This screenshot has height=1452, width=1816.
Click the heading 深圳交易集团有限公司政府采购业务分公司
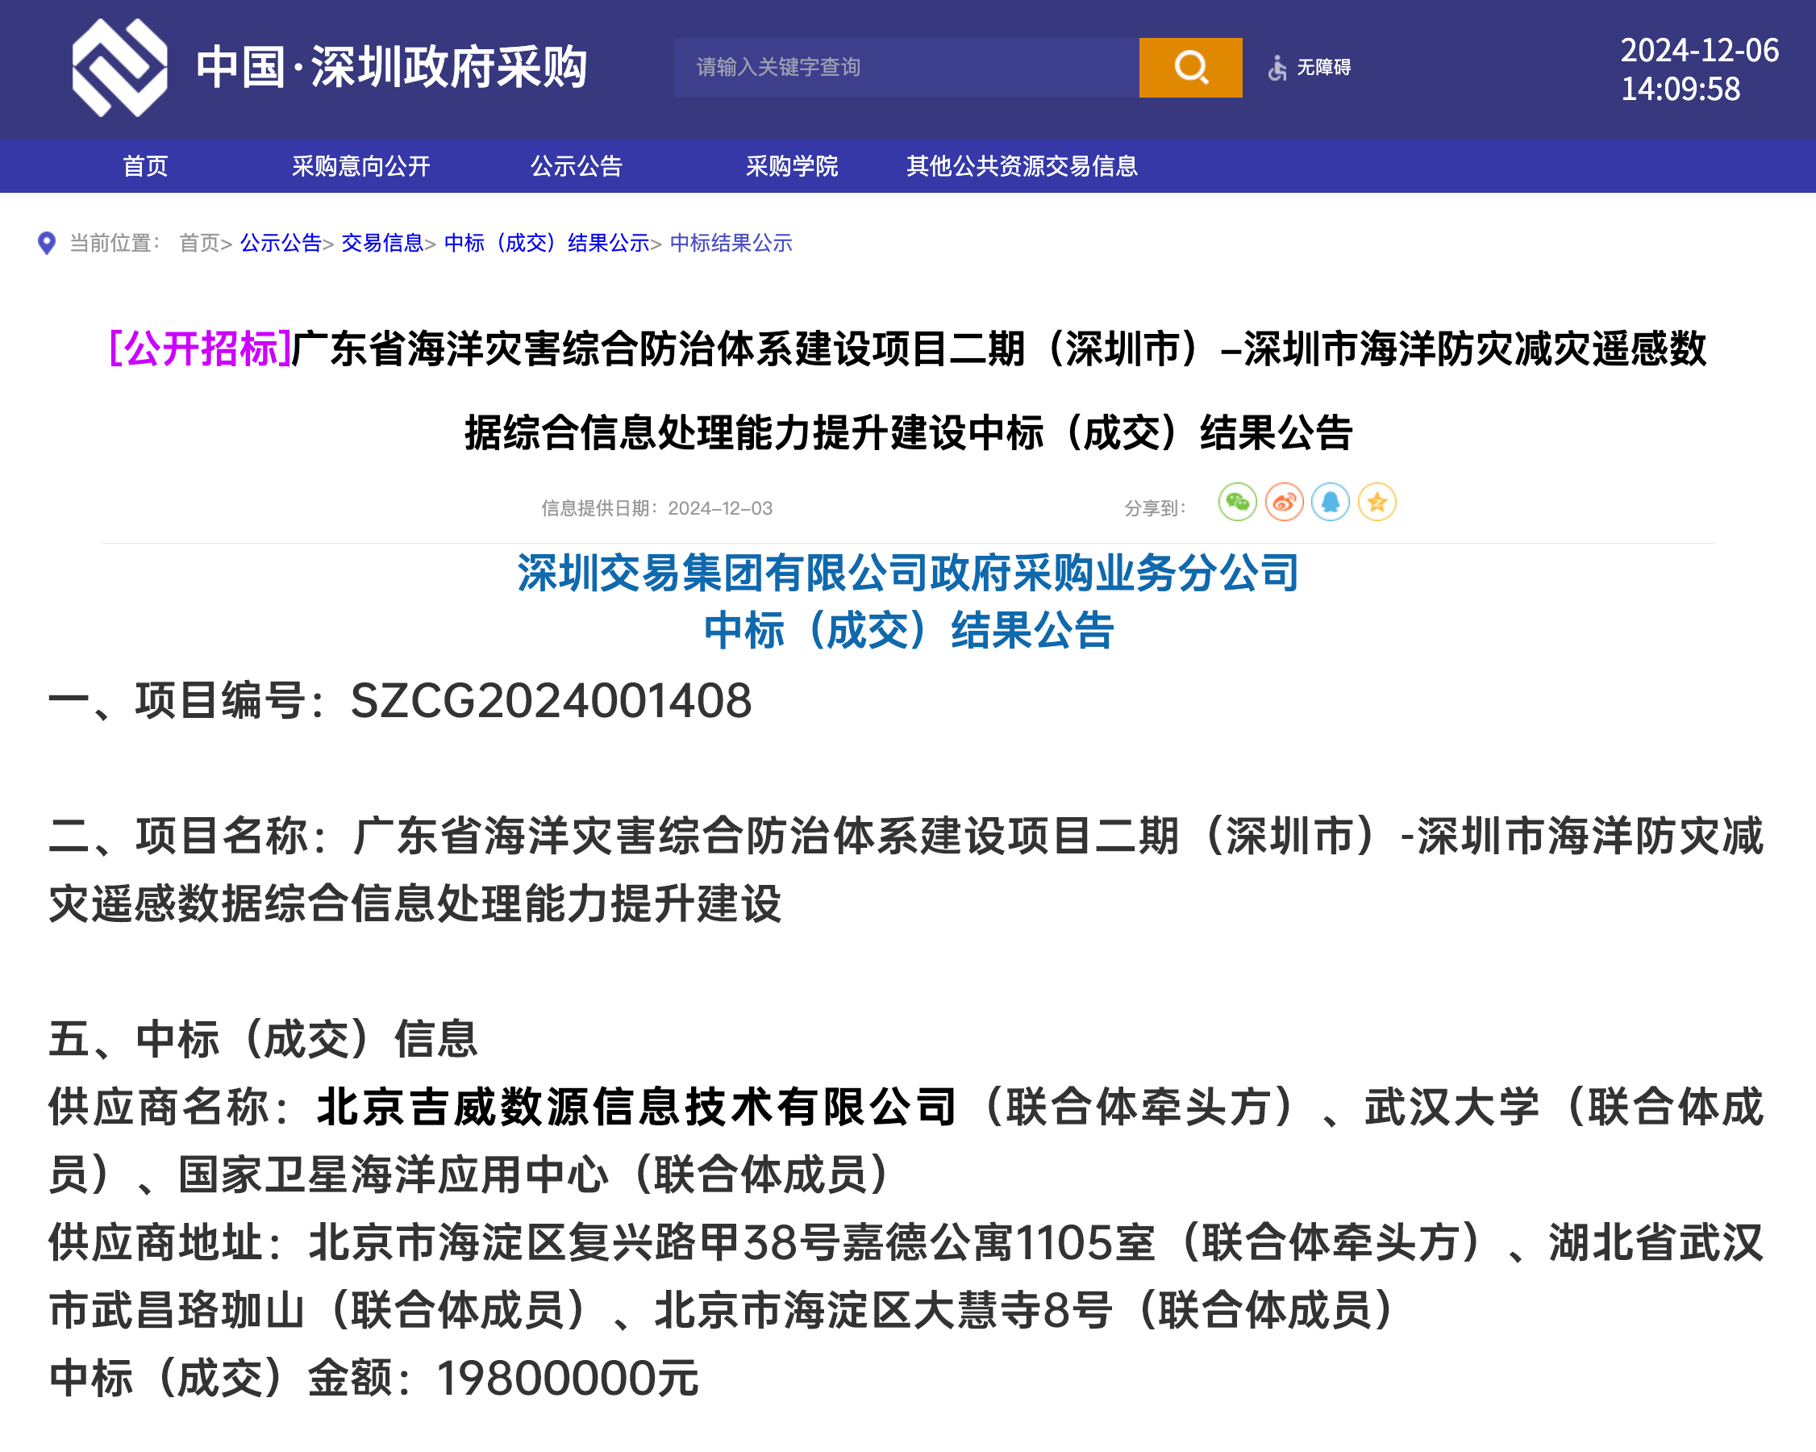click(908, 574)
